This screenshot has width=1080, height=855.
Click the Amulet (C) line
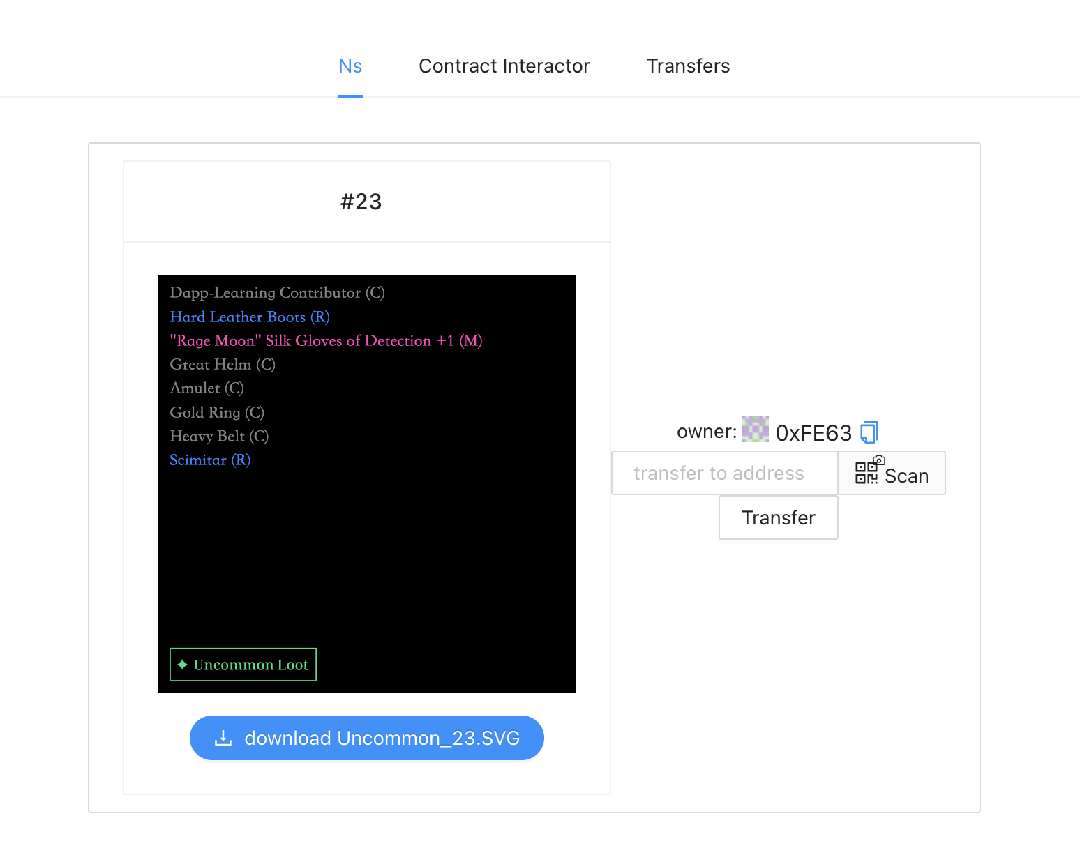[207, 388]
